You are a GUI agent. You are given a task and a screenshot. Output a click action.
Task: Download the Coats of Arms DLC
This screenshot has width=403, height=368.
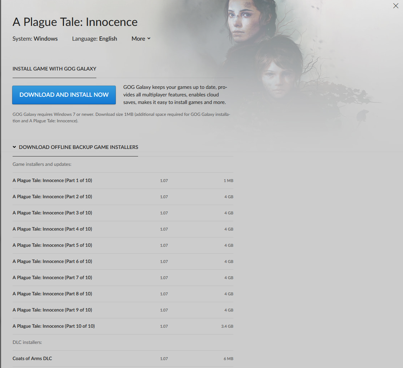click(x=123, y=359)
